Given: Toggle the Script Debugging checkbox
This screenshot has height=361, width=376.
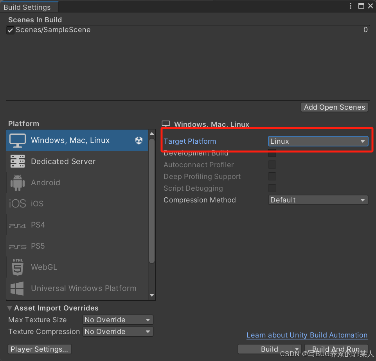Looking at the screenshot, I should point(272,188).
